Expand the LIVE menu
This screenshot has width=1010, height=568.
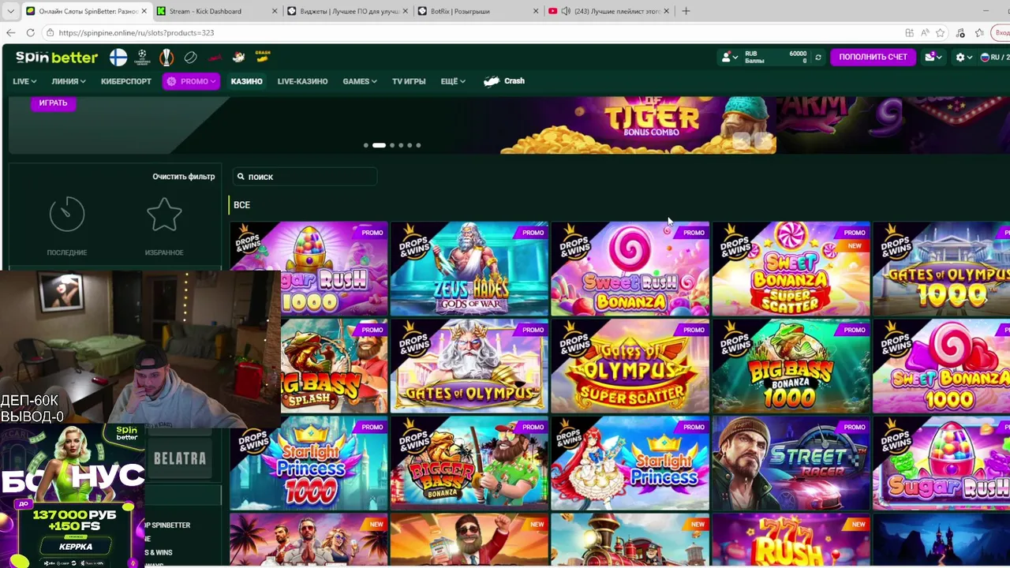[24, 81]
